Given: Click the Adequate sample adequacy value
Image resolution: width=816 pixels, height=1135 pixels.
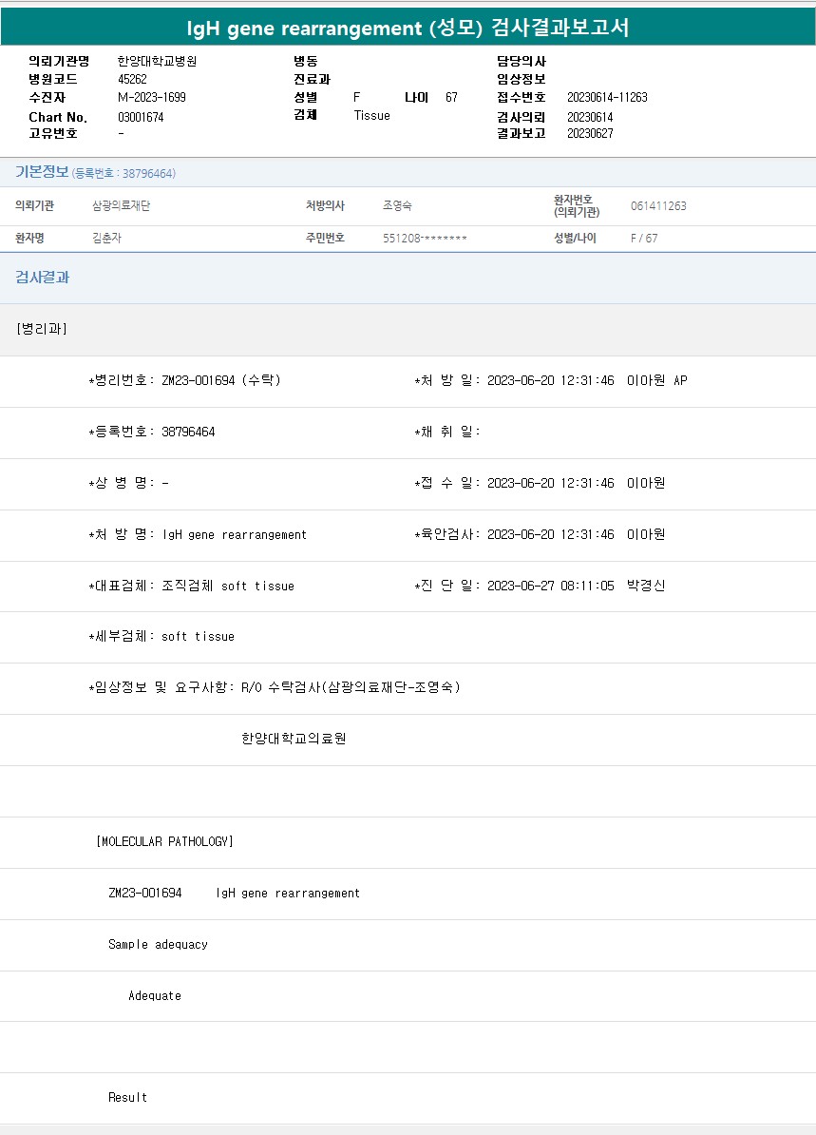Looking at the screenshot, I should pos(155,995).
